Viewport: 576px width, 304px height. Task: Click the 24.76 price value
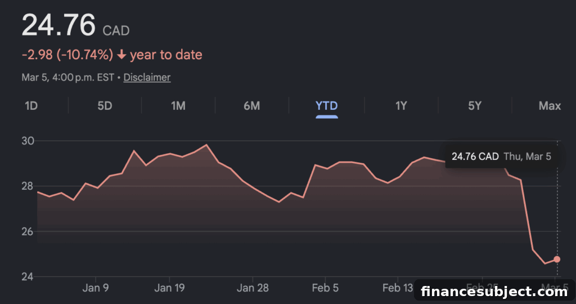pyautogui.click(x=58, y=25)
